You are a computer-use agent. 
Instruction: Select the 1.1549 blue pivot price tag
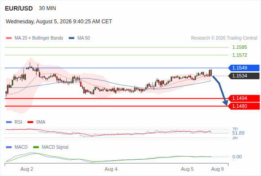click(244, 68)
